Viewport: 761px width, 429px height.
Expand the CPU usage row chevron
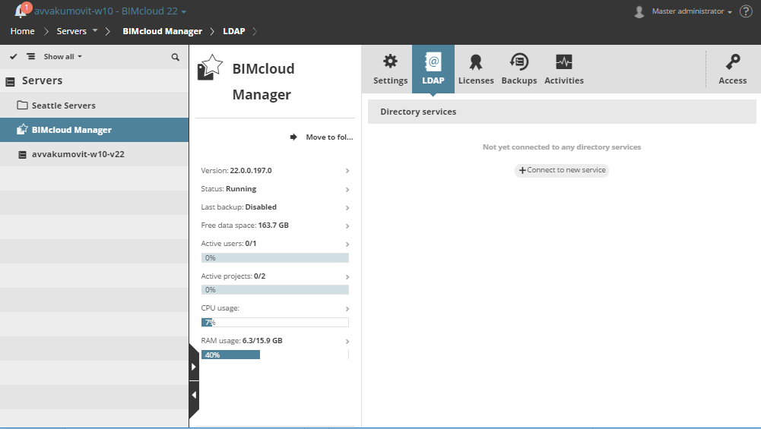point(347,309)
